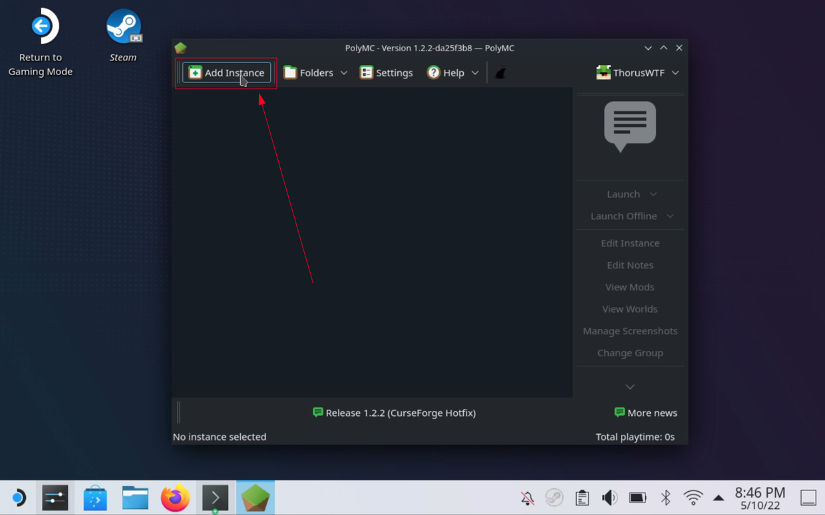Click the PolyMC window icon in title bar
Screen dimensions: 825x515
[x=180, y=48]
